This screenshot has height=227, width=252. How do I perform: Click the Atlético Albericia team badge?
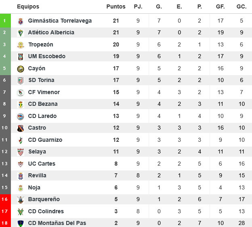click(21, 33)
